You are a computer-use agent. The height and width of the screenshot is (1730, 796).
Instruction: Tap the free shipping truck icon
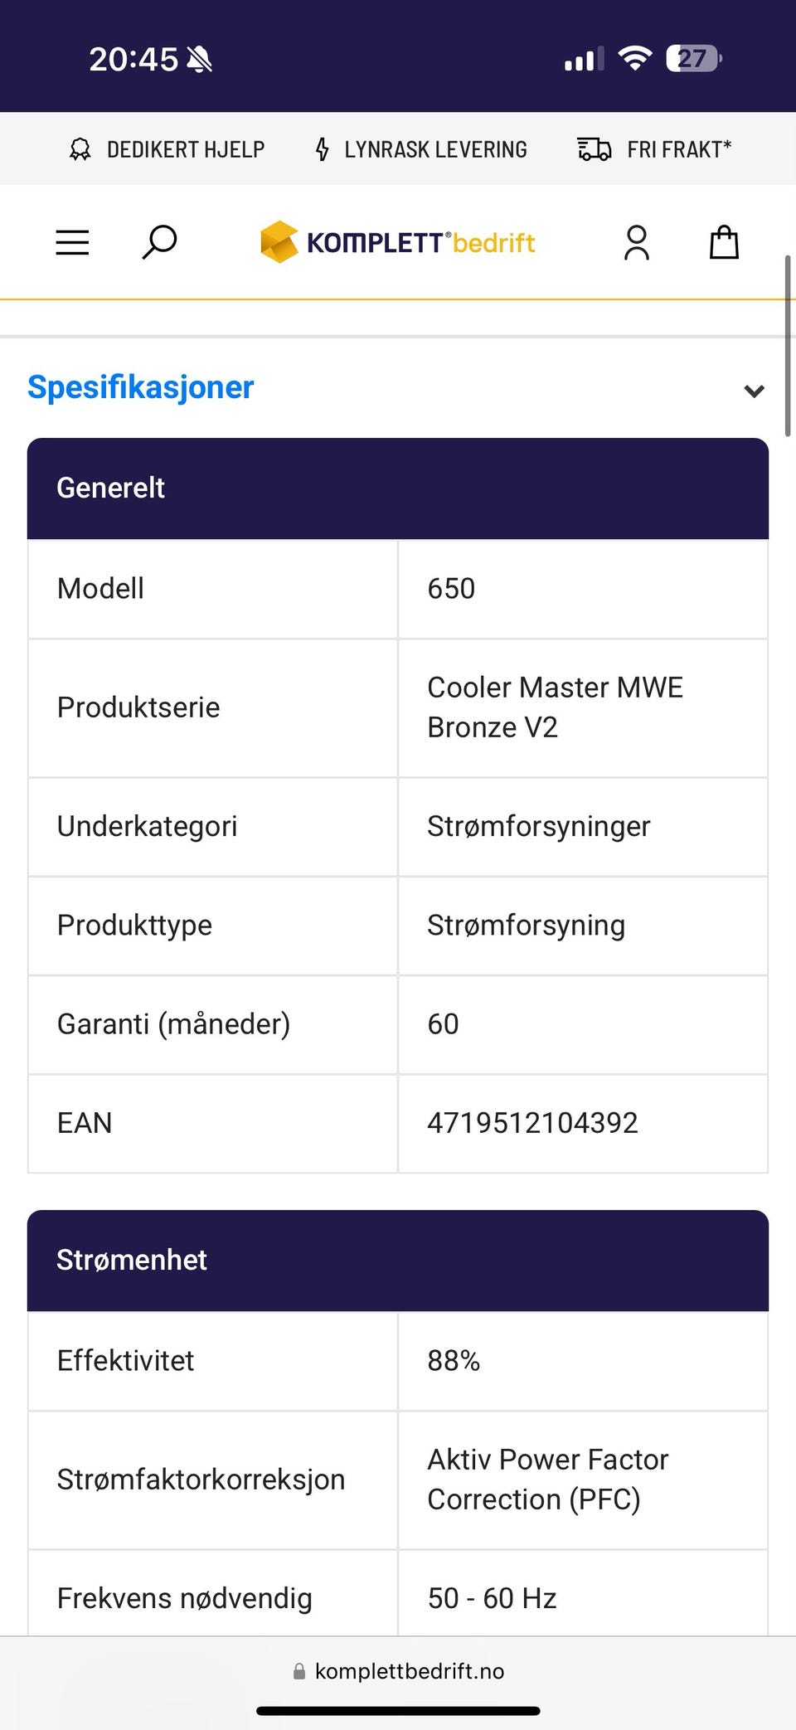click(594, 149)
